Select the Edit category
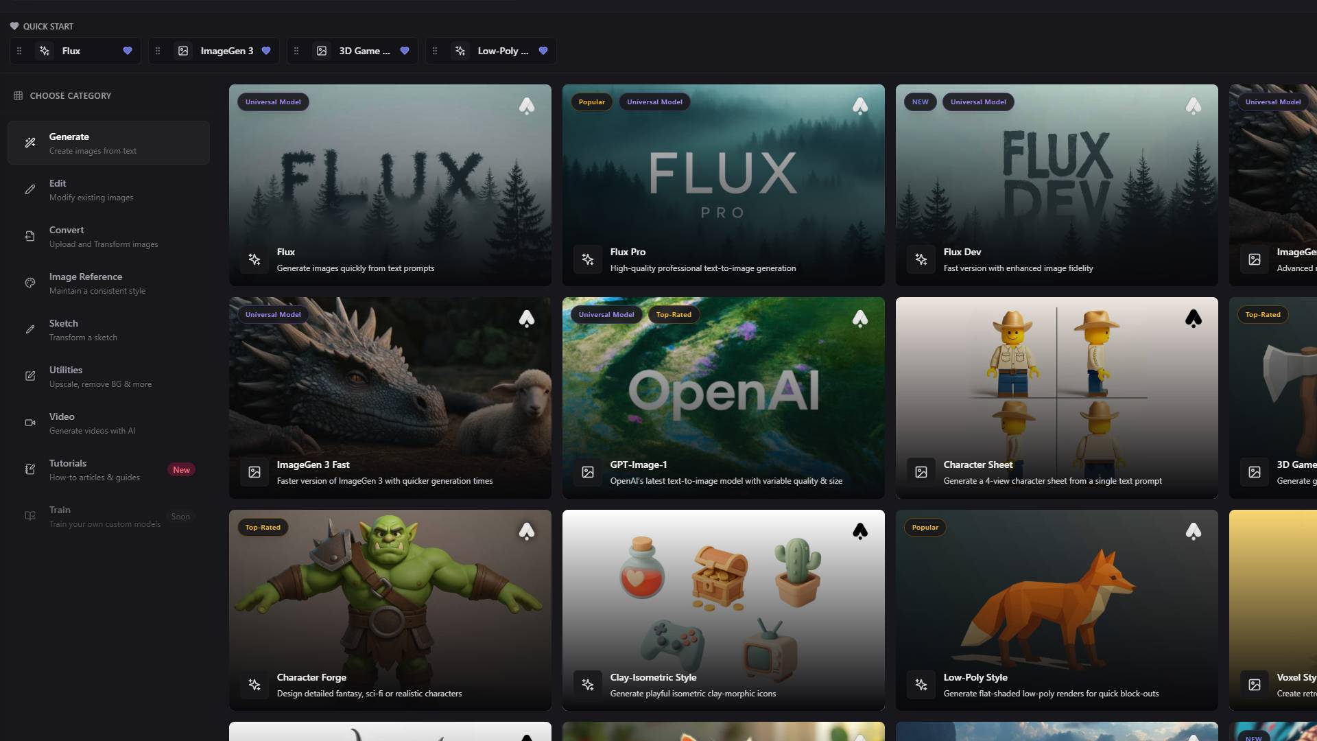 click(108, 189)
